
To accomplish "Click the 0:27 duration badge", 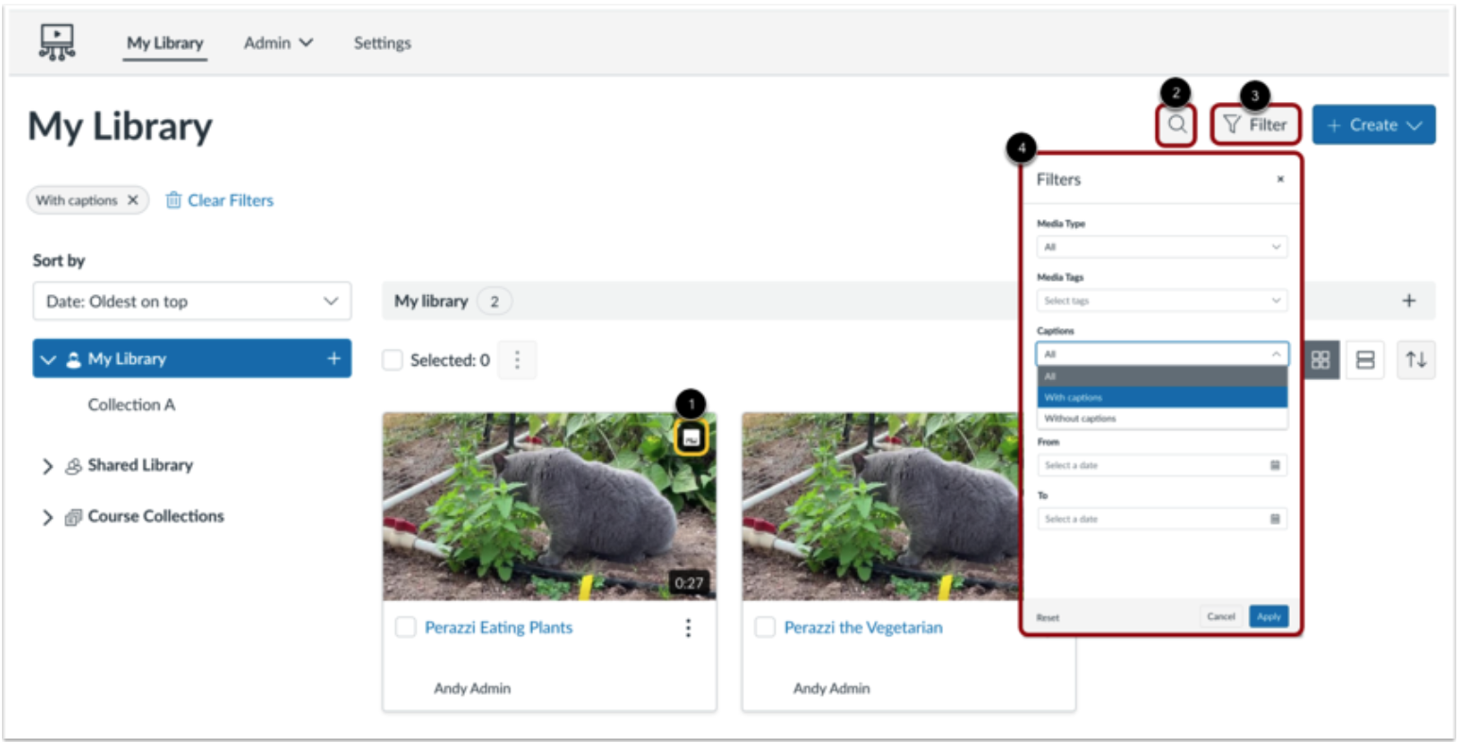I will click(x=689, y=583).
